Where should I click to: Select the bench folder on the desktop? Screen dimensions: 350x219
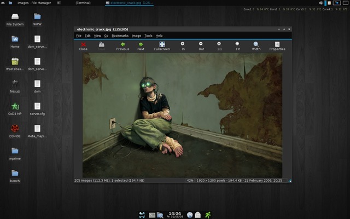pyautogui.click(x=15, y=176)
